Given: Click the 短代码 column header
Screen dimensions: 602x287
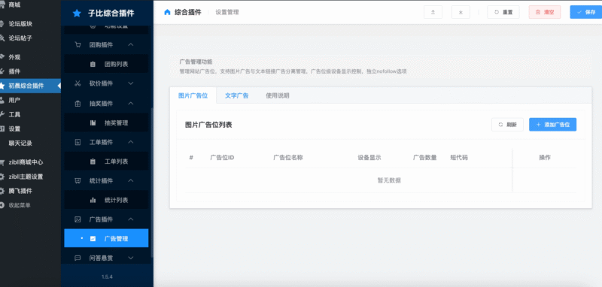Looking at the screenshot, I should click(459, 158).
